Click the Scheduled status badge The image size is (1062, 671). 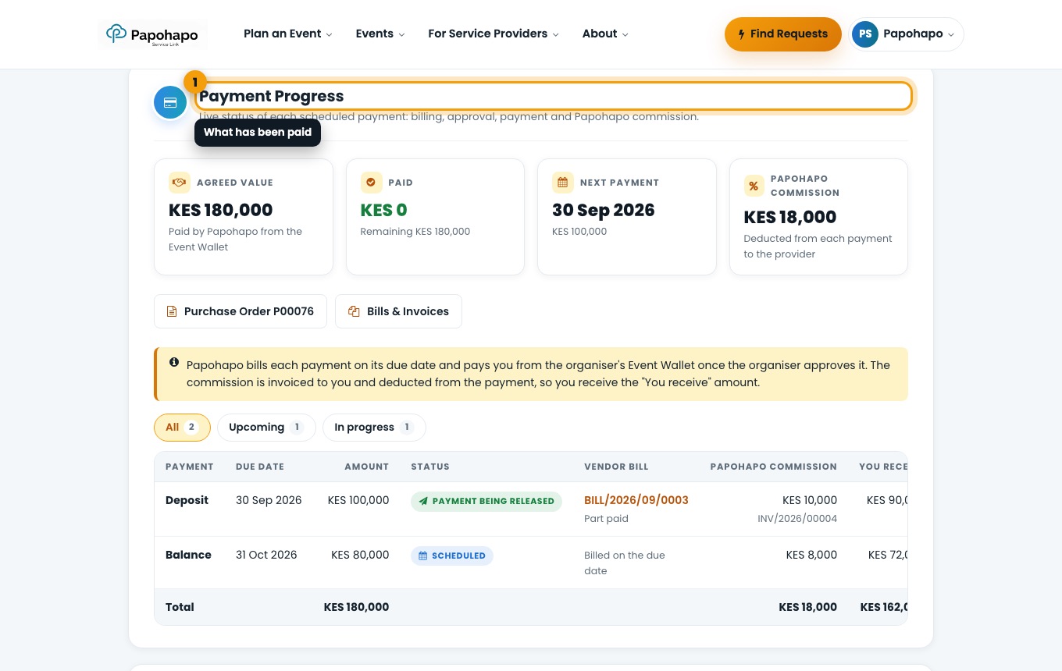click(452, 556)
